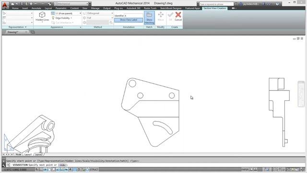Toggle the Show Hatching button
307x173 pixels.
(x=149, y=18)
